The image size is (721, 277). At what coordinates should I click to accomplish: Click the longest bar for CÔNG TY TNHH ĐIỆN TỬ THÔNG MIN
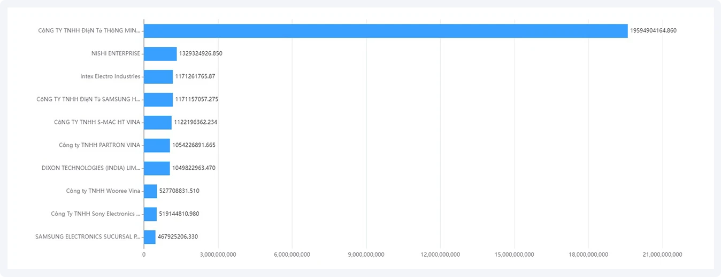386,30
